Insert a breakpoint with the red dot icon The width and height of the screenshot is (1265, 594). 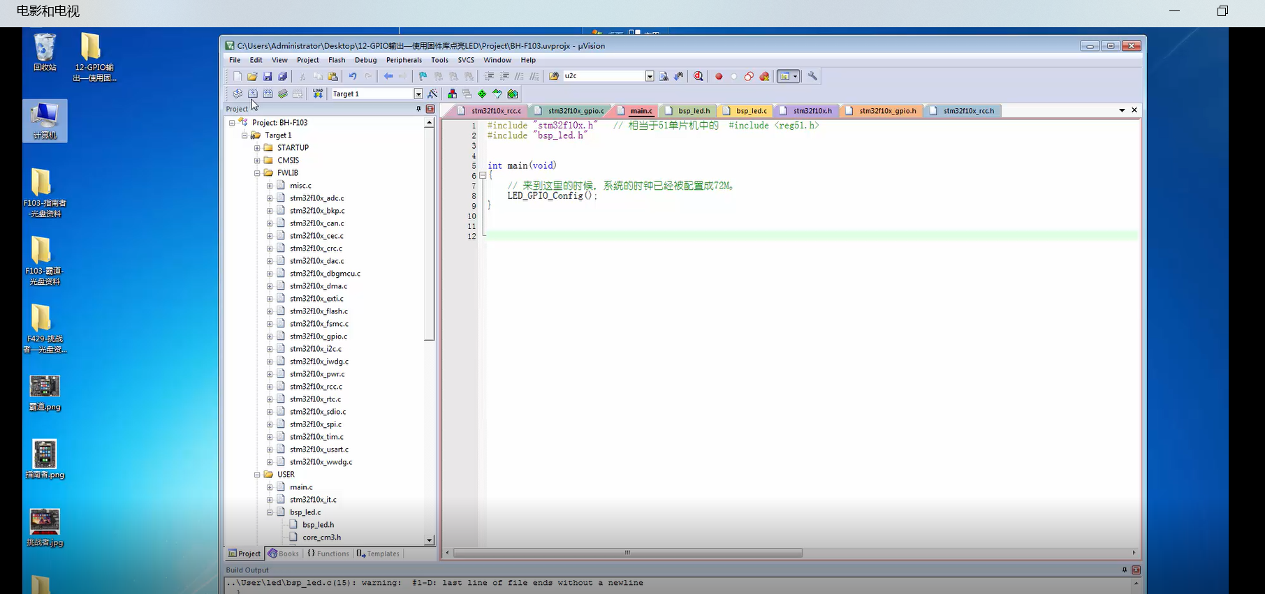tap(718, 76)
